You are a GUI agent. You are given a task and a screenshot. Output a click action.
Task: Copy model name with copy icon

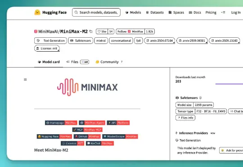click(x=91, y=31)
